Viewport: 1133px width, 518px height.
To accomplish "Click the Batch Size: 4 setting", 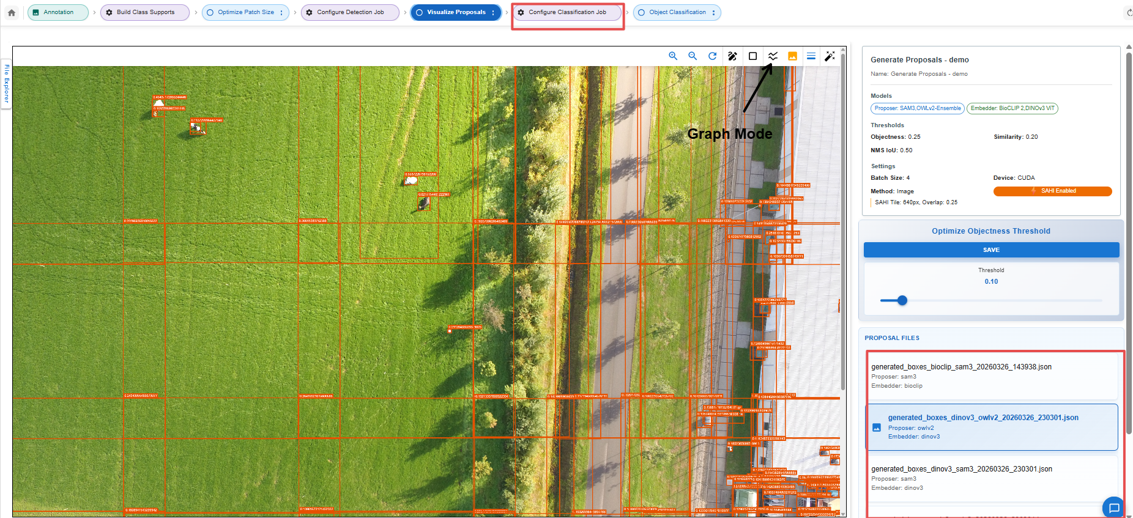I will pyautogui.click(x=890, y=178).
